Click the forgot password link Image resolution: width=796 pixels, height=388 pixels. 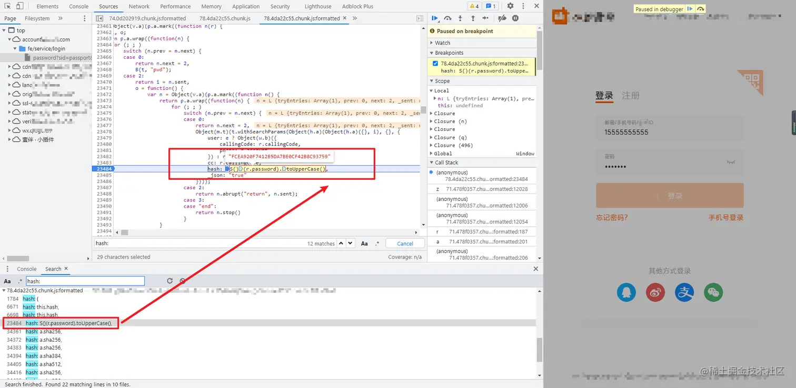click(x=612, y=217)
